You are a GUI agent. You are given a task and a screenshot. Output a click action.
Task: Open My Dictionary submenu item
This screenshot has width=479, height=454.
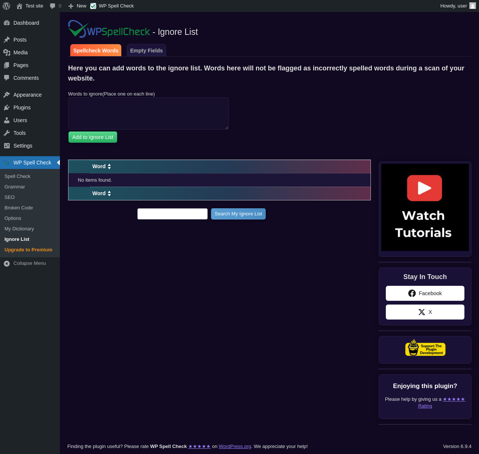19,229
